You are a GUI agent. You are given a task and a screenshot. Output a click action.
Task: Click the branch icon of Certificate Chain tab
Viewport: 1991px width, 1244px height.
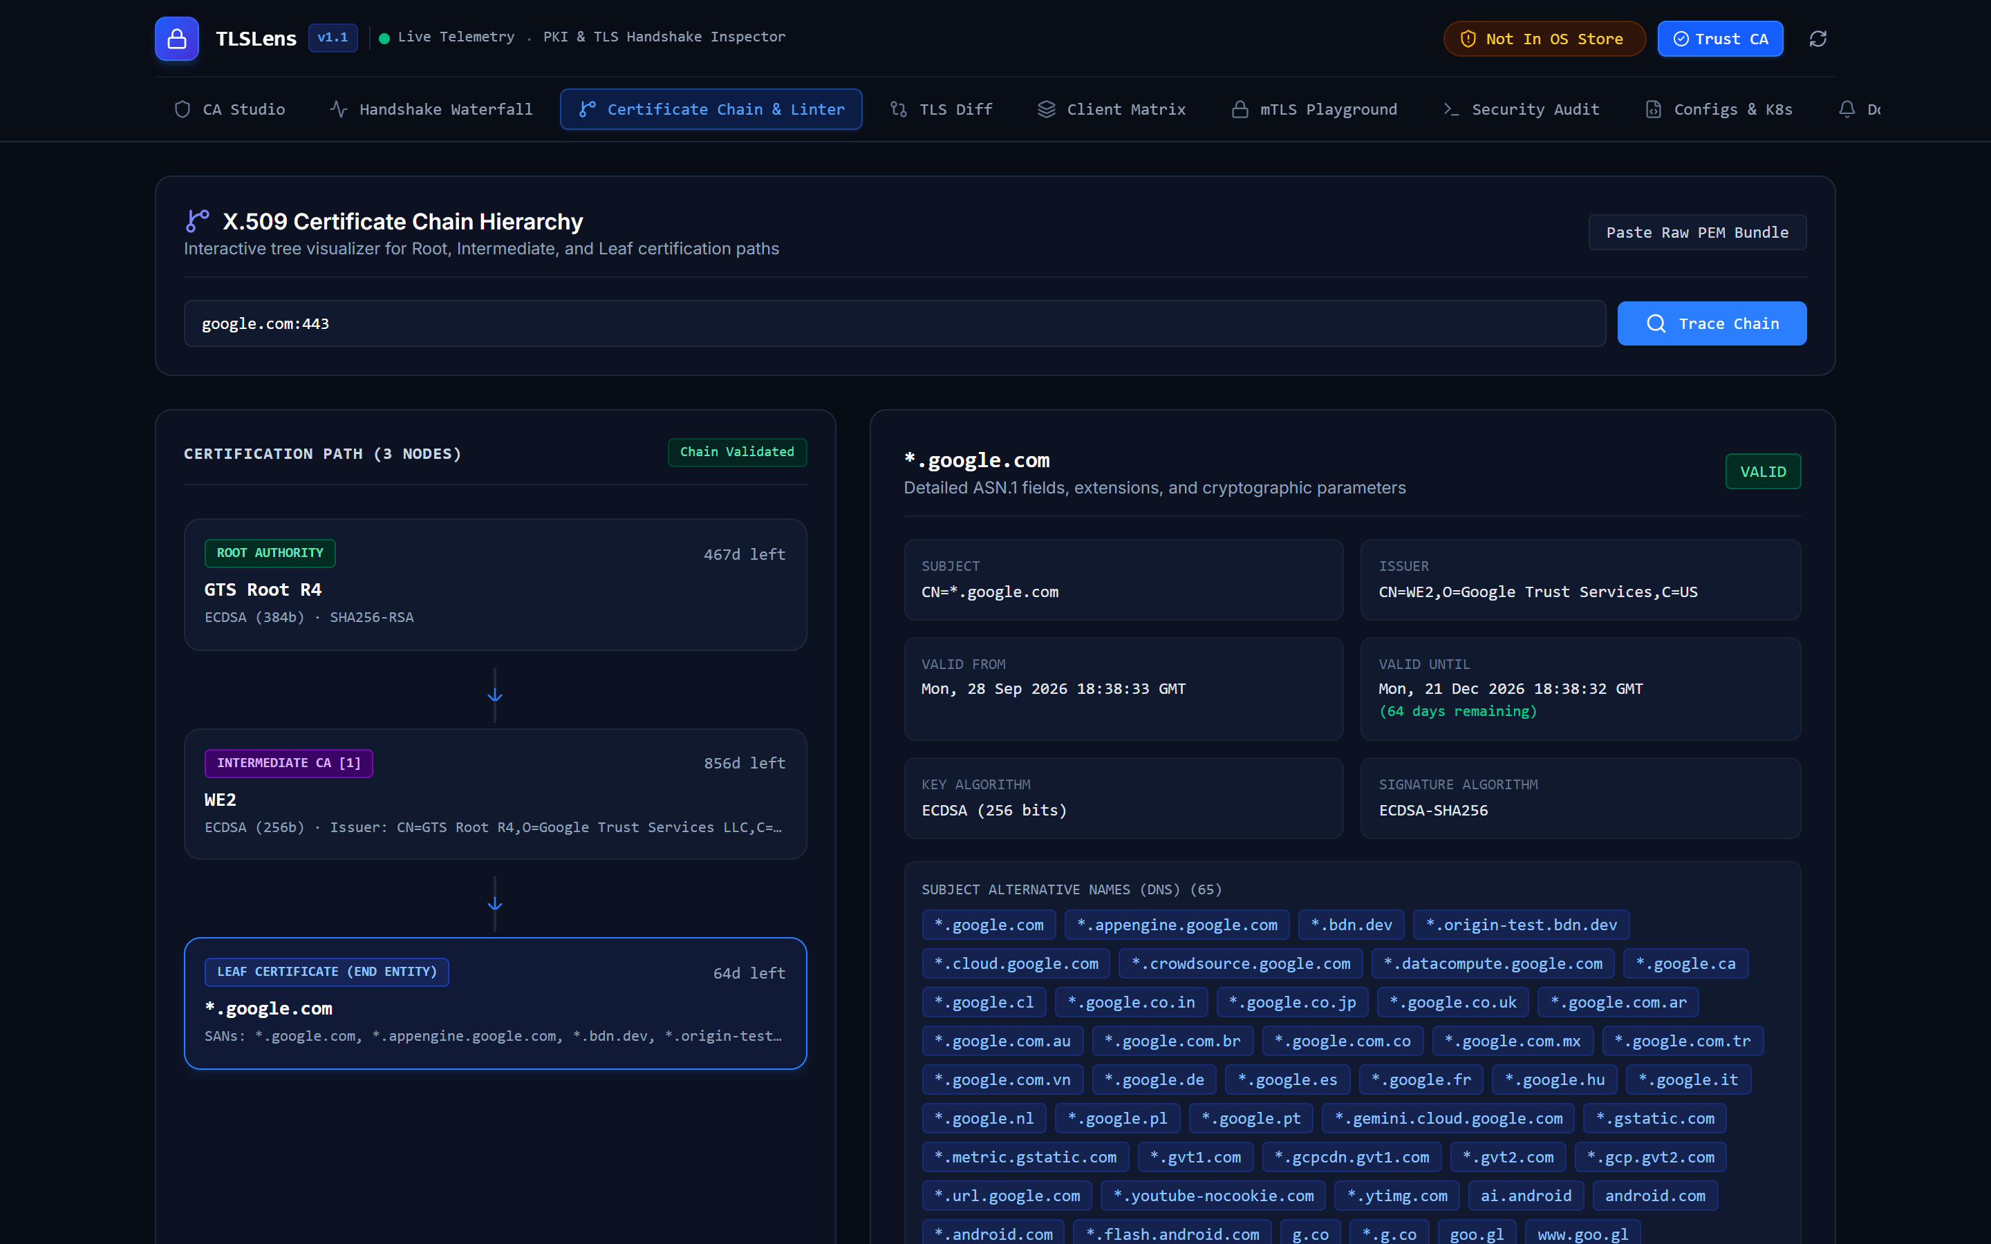pyautogui.click(x=588, y=109)
